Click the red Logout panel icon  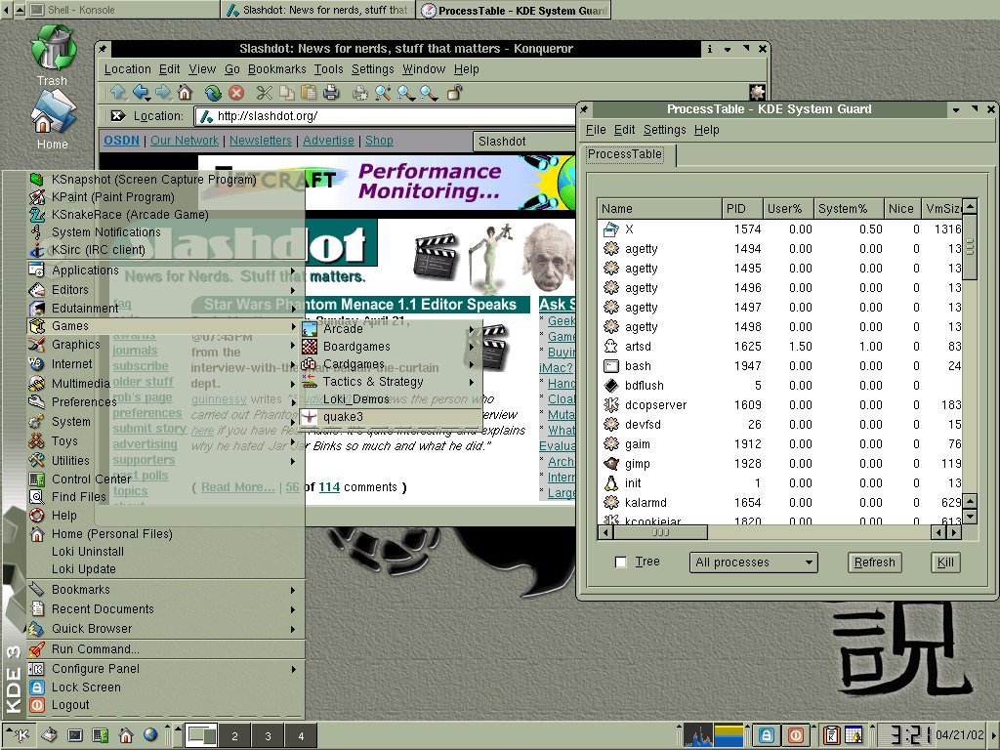[x=795, y=735]
